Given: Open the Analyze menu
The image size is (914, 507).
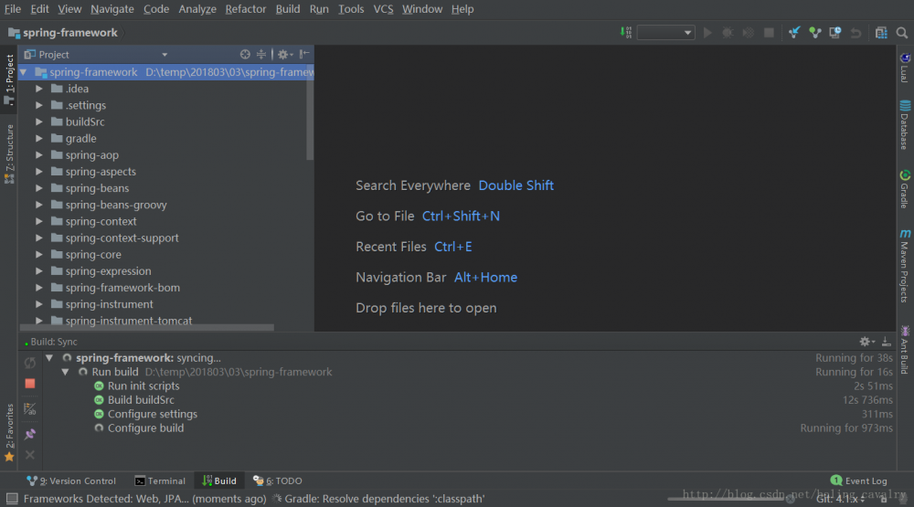Looking at the screenshot, I should coord(197,9).
